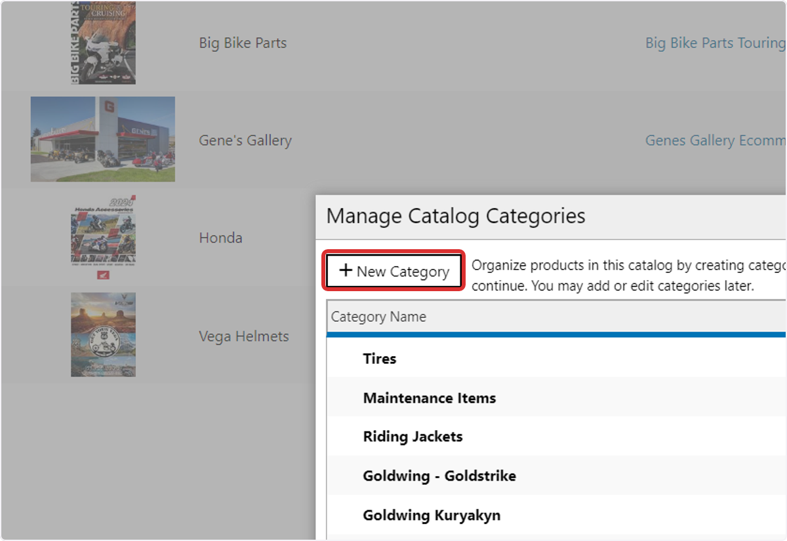Select the Riding Jackets category

(556, 436)
